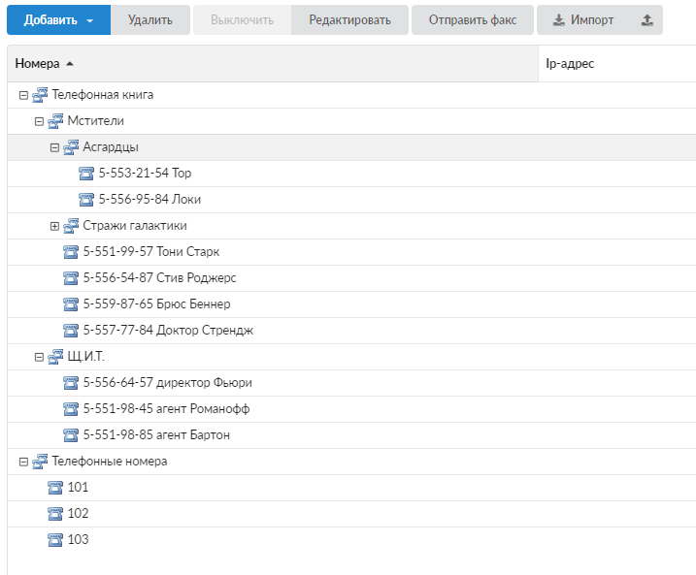
Task: Click the Редактировать button
Action: [349, 20]
